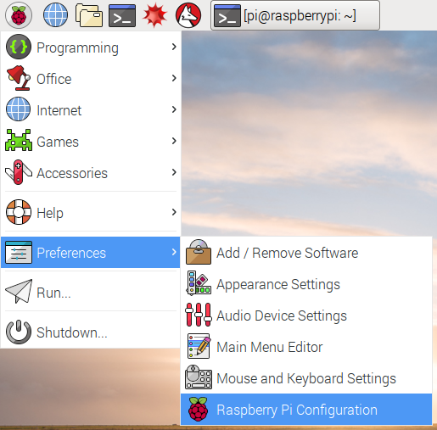Select the highlighted Preferences menu entry
Viewport: 437px width, 430px height.
pyautogui.click(x=91, y=252)
